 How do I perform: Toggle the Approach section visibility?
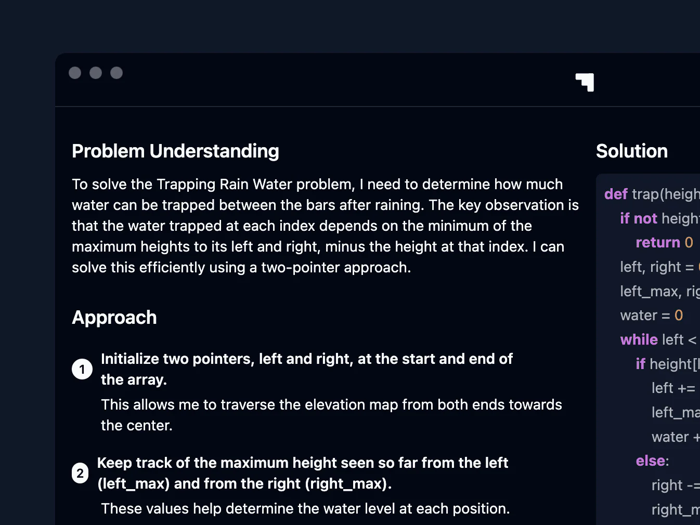[114, 317]
